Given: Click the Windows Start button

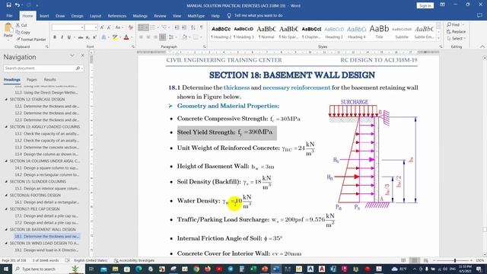Looking at the screenshot, I should click(x=5, y=269).
